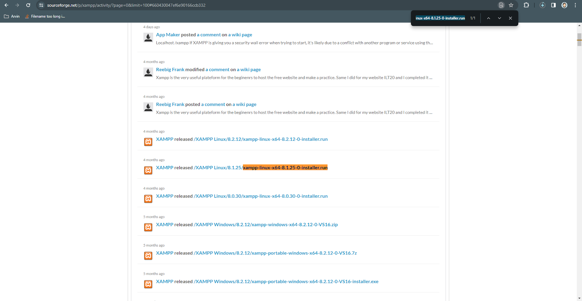The height and width of the screenshot is (301, 582).
Task: Open Reebig Frank link in modified comment row
Action: (170, 70)
